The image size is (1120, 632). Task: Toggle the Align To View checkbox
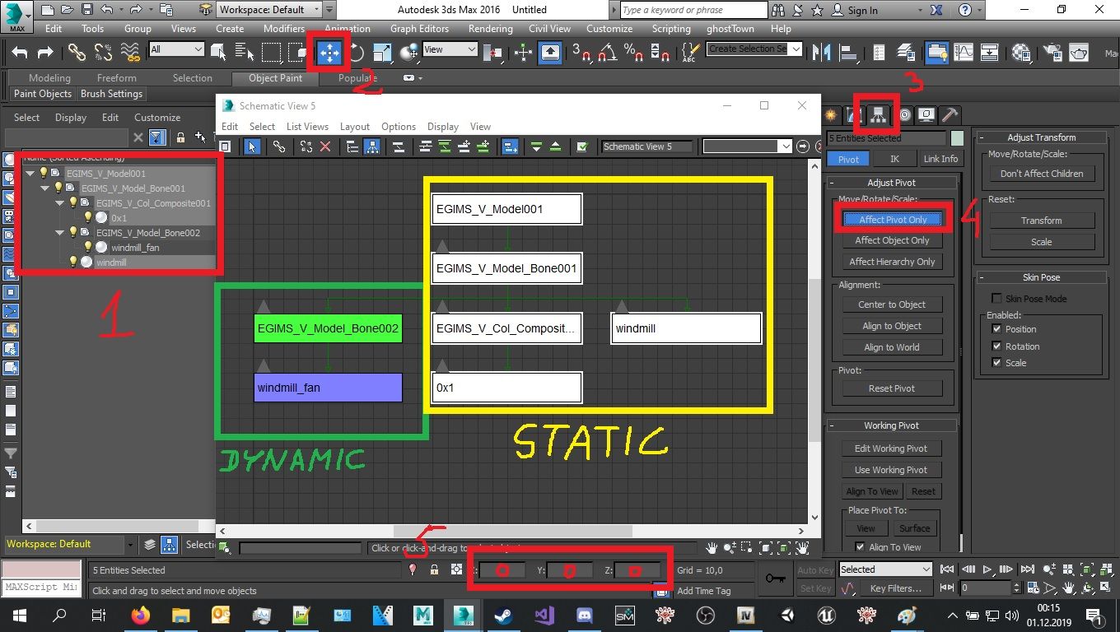860,547
